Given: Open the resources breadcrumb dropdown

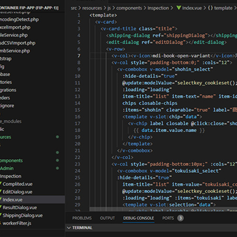Looking at the screenshot, I should (92, 8).
